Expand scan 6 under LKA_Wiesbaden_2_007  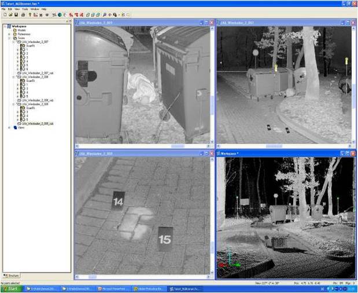(17, 69)
